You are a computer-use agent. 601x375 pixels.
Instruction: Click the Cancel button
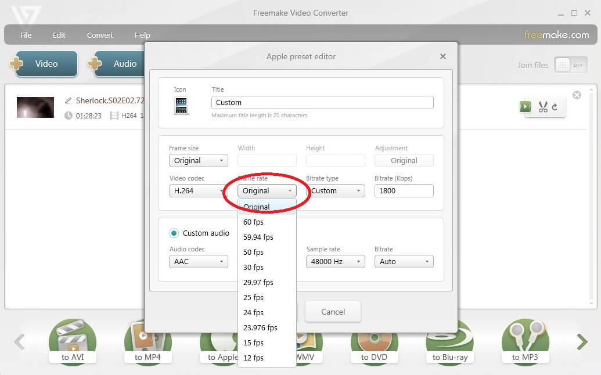[333, 312]
